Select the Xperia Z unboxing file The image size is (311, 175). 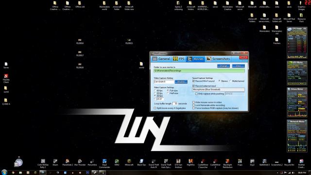click(178, 5)
